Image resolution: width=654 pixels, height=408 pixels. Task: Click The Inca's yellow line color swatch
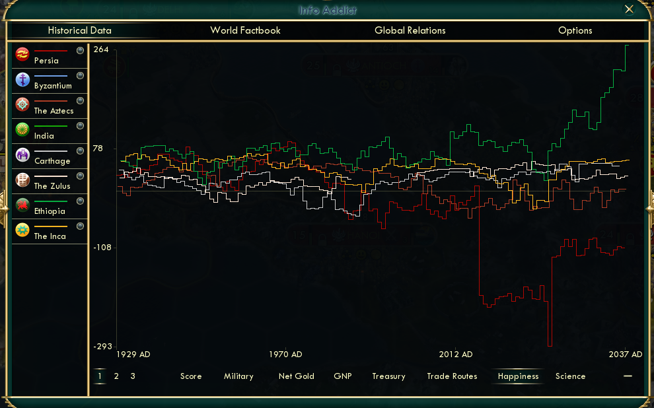tap(51, 226)
